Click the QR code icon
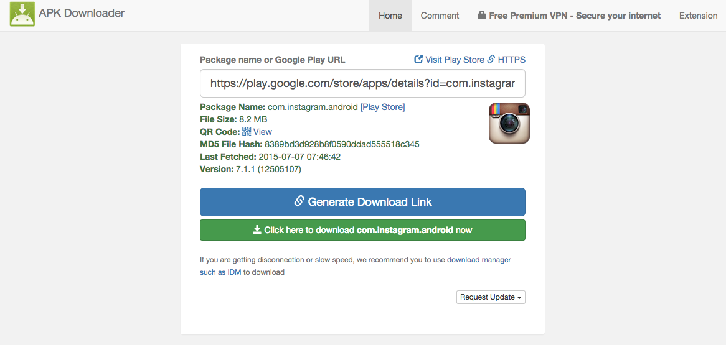726x345 pixels. point(247,131)
